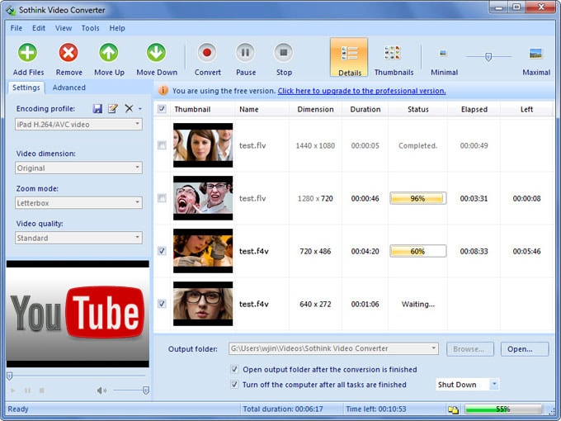Sort by the Dimension column header

tap(315, 109)
